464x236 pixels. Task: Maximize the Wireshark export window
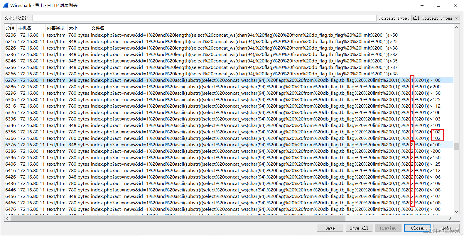click(438, 5)
